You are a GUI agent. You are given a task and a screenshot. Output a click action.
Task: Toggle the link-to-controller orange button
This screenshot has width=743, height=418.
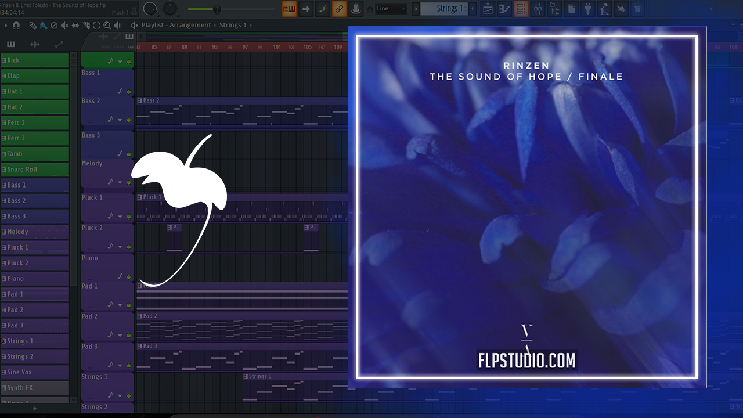(x=339, y=9)
